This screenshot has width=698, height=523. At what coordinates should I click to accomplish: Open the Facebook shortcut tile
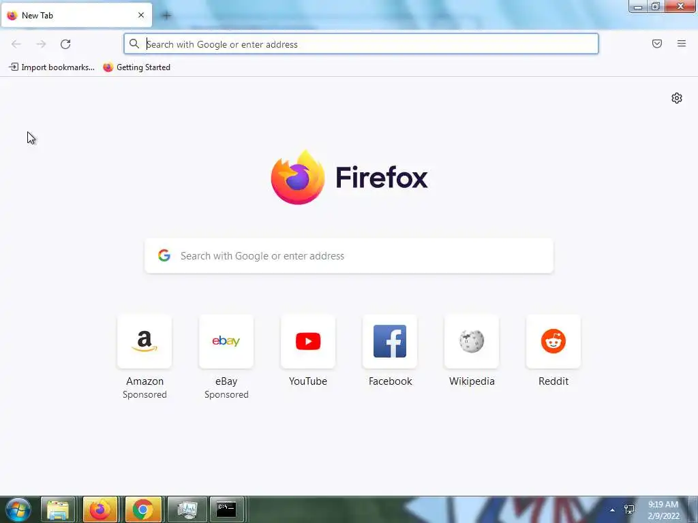point(390,342)
